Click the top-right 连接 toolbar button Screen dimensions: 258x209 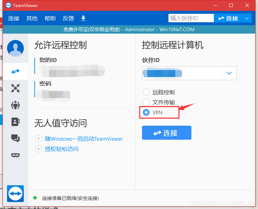pos(228,18)
